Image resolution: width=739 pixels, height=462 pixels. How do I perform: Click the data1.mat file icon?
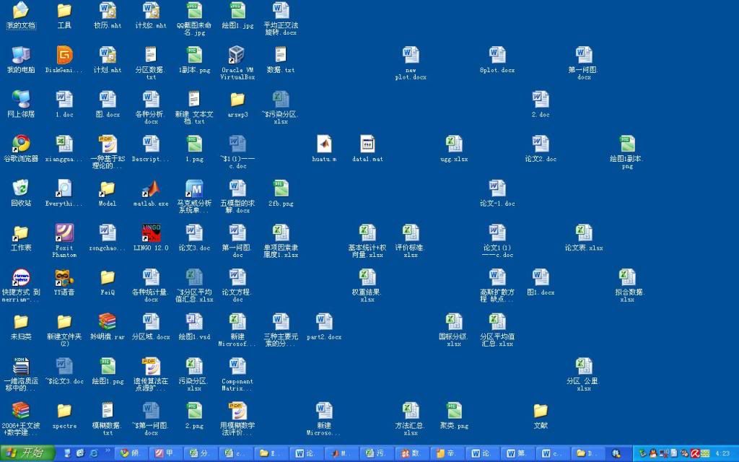click(x=367, y=144)
